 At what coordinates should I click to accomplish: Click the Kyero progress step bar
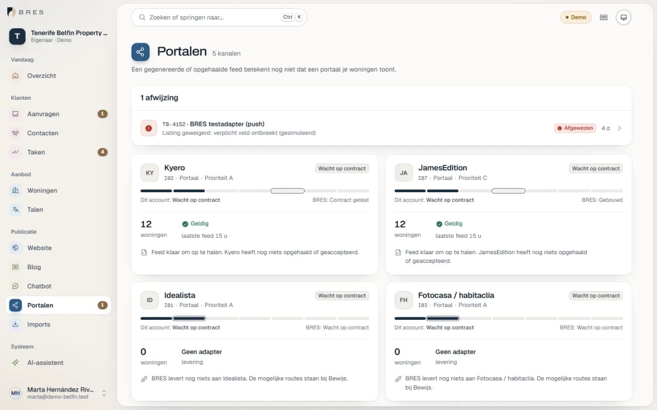tap(255, 191)
